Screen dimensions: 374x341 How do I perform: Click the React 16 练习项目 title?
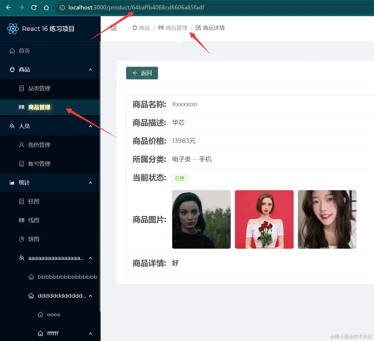(x=48, y=29)
